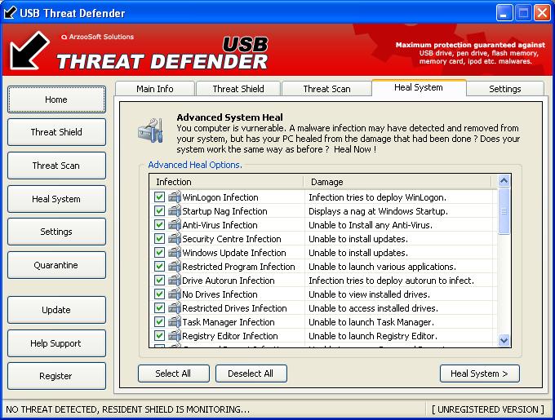Click the Advanced System Heal toolbox icon
555x420 pixels.
pos(150,130)
